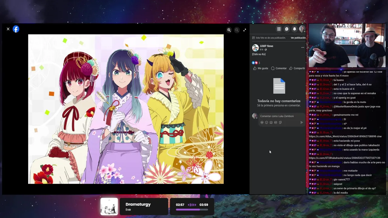Click the artist name Eve

tap(128, 210)
